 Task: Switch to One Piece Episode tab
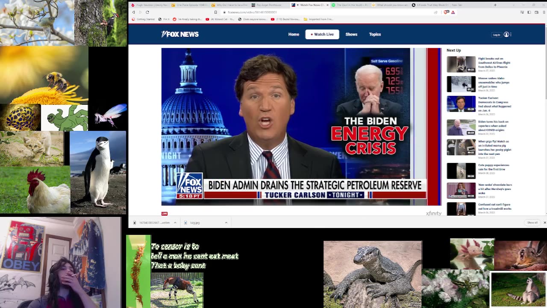189,5
